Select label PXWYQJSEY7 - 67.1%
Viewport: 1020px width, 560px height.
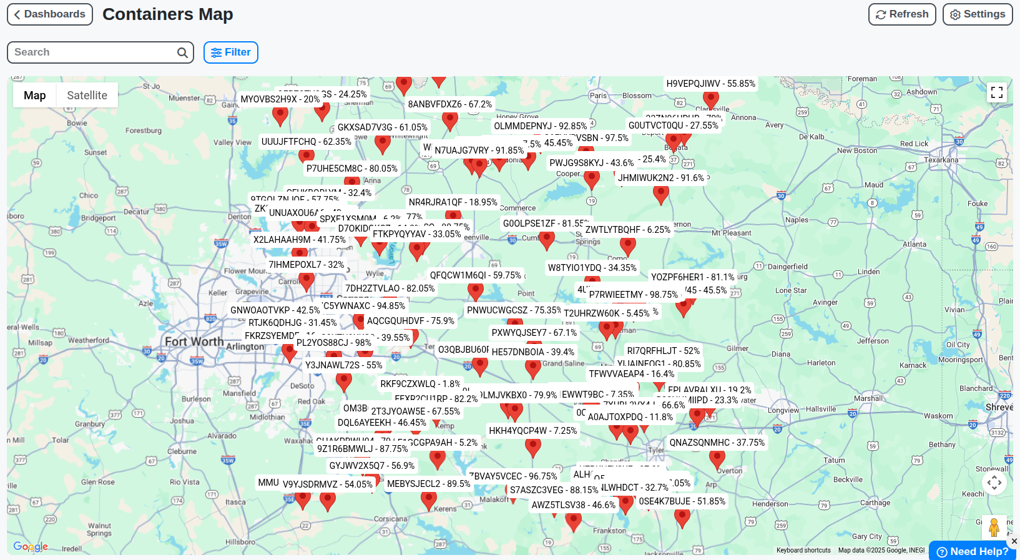click(534, 333)
